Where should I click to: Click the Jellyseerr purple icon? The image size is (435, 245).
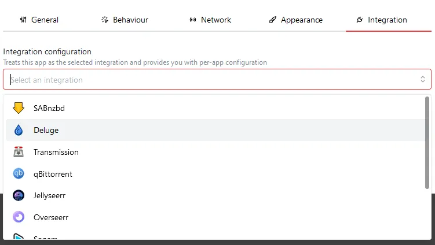pos(19,196)
